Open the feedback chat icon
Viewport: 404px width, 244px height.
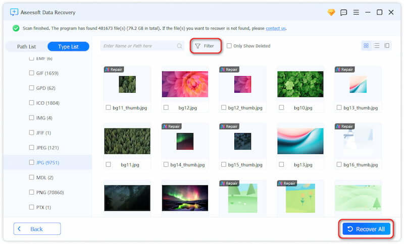(344, 12)
